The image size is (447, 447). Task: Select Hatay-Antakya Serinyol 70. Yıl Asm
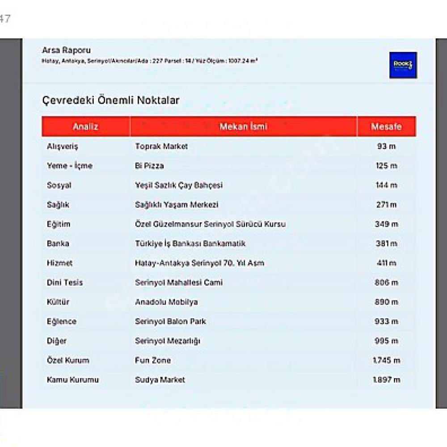tap(199, 263)
